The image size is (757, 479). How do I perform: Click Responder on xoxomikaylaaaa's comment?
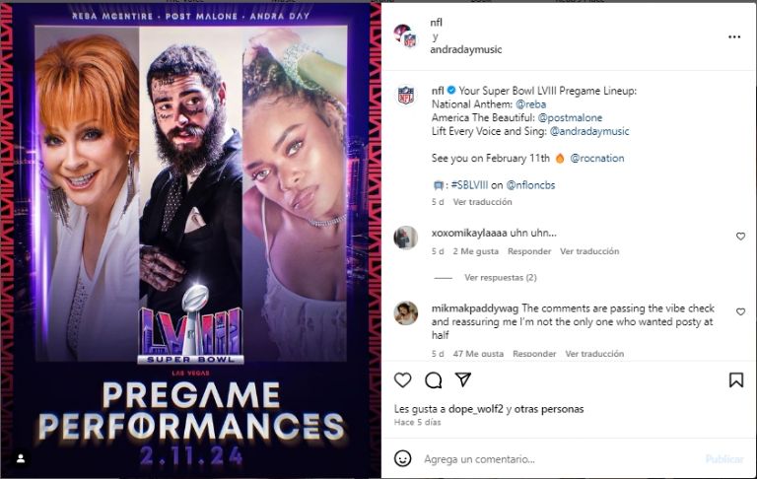(529, 251)
